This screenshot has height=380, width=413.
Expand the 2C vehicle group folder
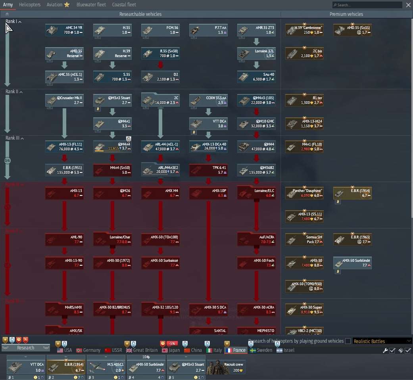pos(160,100)
